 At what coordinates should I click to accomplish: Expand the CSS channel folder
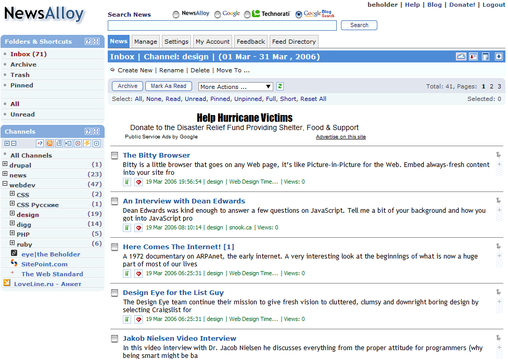12,194
